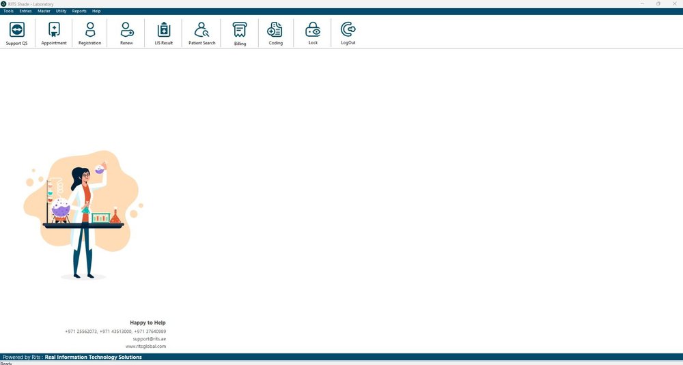Minimize the RITS Shade window
This screenshot has width=683, height=365.
click(x=643, y=4)
